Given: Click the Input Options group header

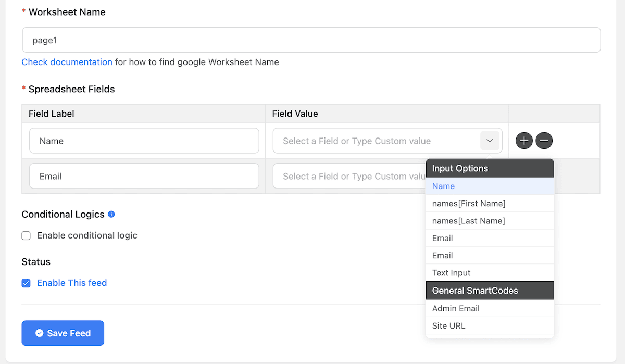Looking at the screenshot, I should tap(490, 168).
